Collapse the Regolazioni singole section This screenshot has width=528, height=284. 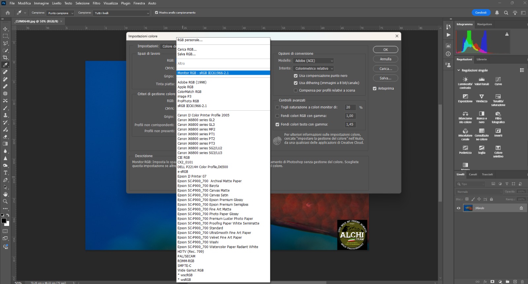459,71
